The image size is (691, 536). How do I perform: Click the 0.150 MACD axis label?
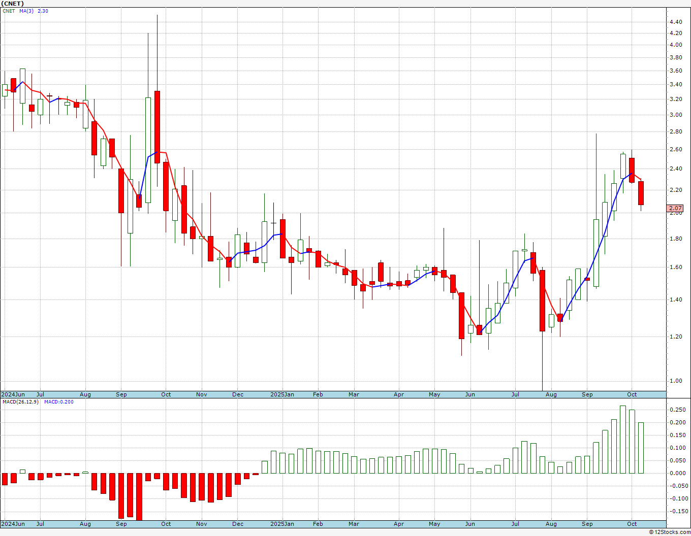point(677,435)
